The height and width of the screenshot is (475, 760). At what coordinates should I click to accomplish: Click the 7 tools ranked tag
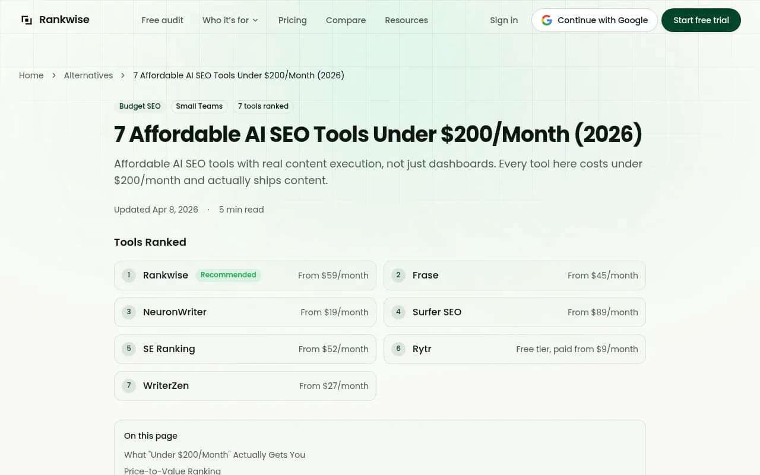pos(263,106)
